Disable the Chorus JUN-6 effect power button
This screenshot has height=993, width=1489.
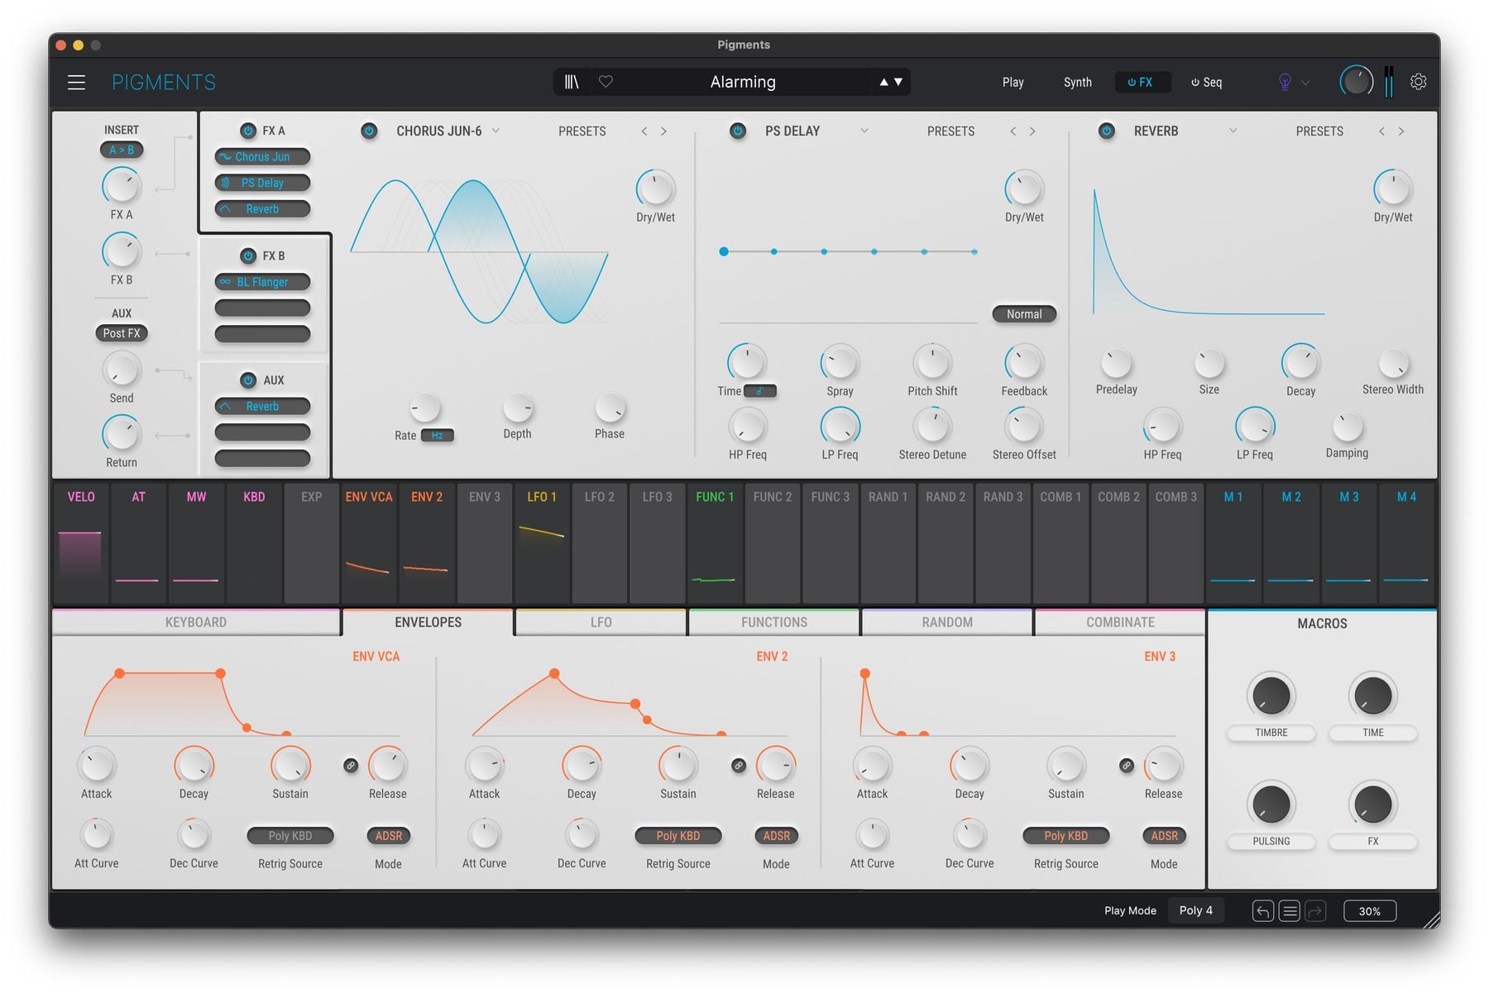369,131
